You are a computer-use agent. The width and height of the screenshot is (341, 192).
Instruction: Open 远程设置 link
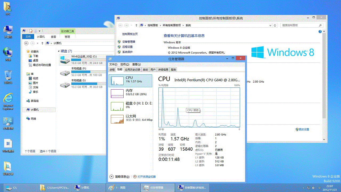pyautogui.click(x=127, y=47)
